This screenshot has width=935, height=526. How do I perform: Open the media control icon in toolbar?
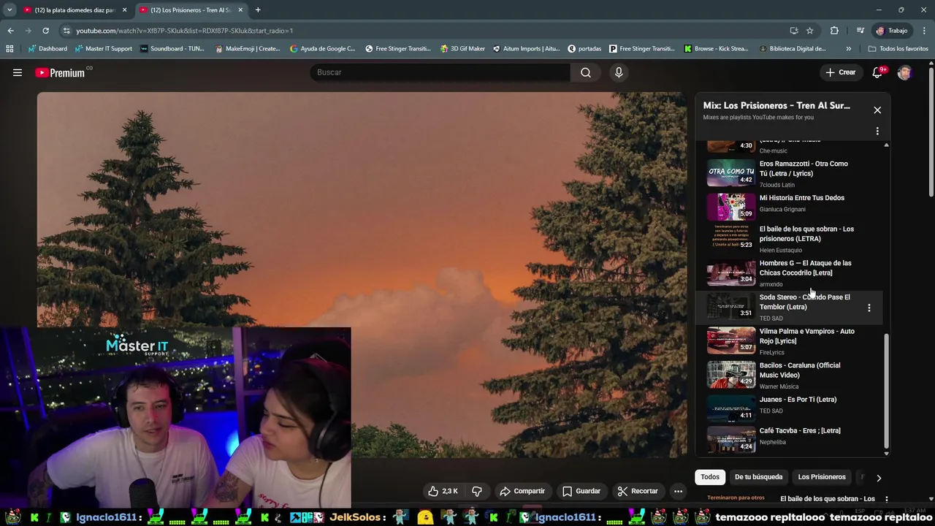pos(860,31)
